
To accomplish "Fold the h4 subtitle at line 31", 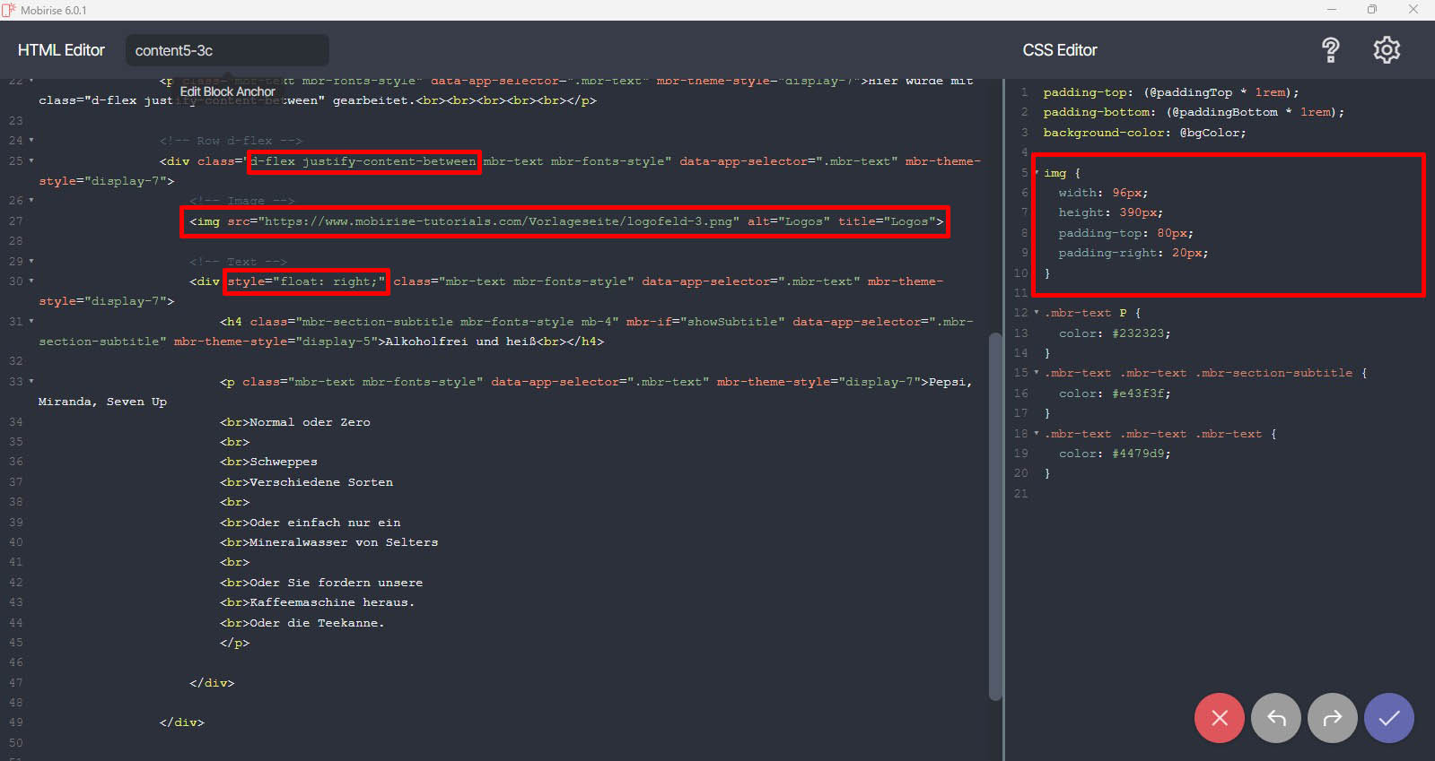I will pyautogui.click(x=31, y=321).
